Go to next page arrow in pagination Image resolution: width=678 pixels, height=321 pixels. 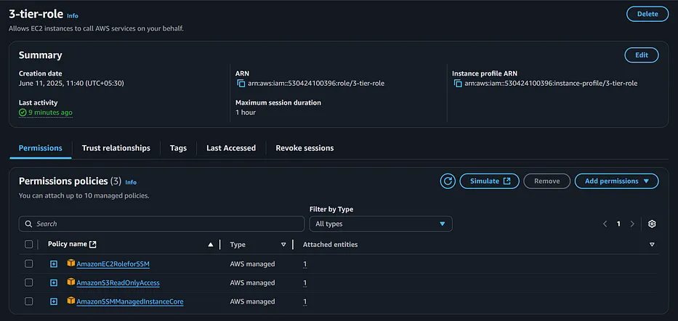[632, 224]
